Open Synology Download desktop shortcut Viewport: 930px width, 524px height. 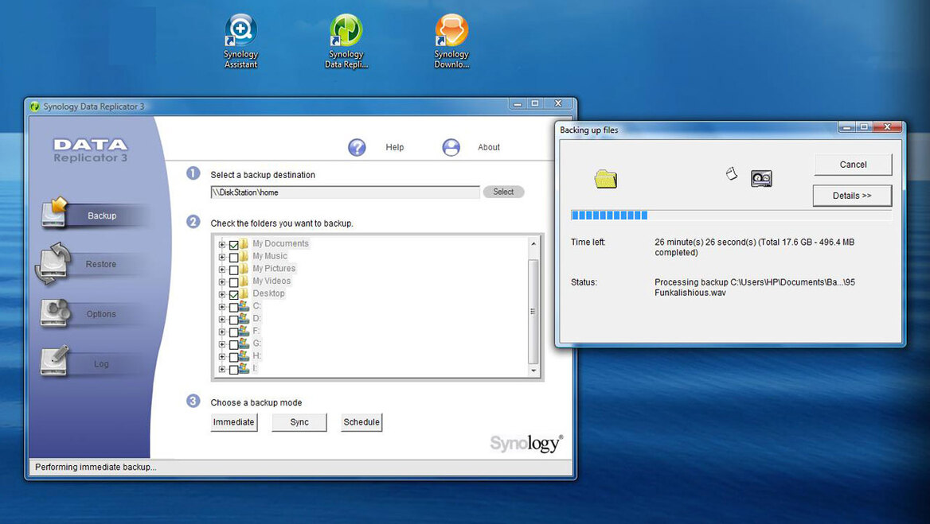(451, 41)
